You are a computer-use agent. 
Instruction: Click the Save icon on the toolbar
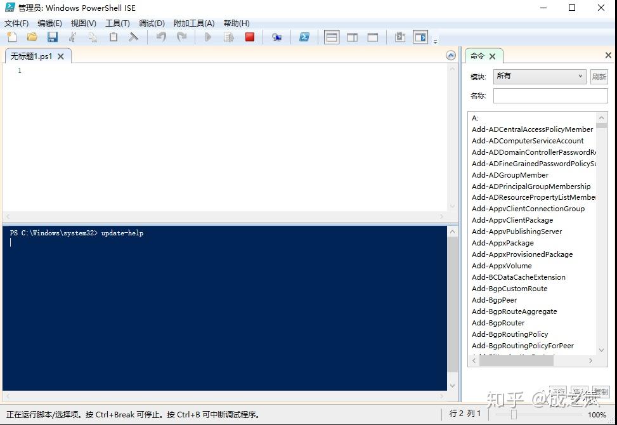pyautogui.click(x=53, y=37)
